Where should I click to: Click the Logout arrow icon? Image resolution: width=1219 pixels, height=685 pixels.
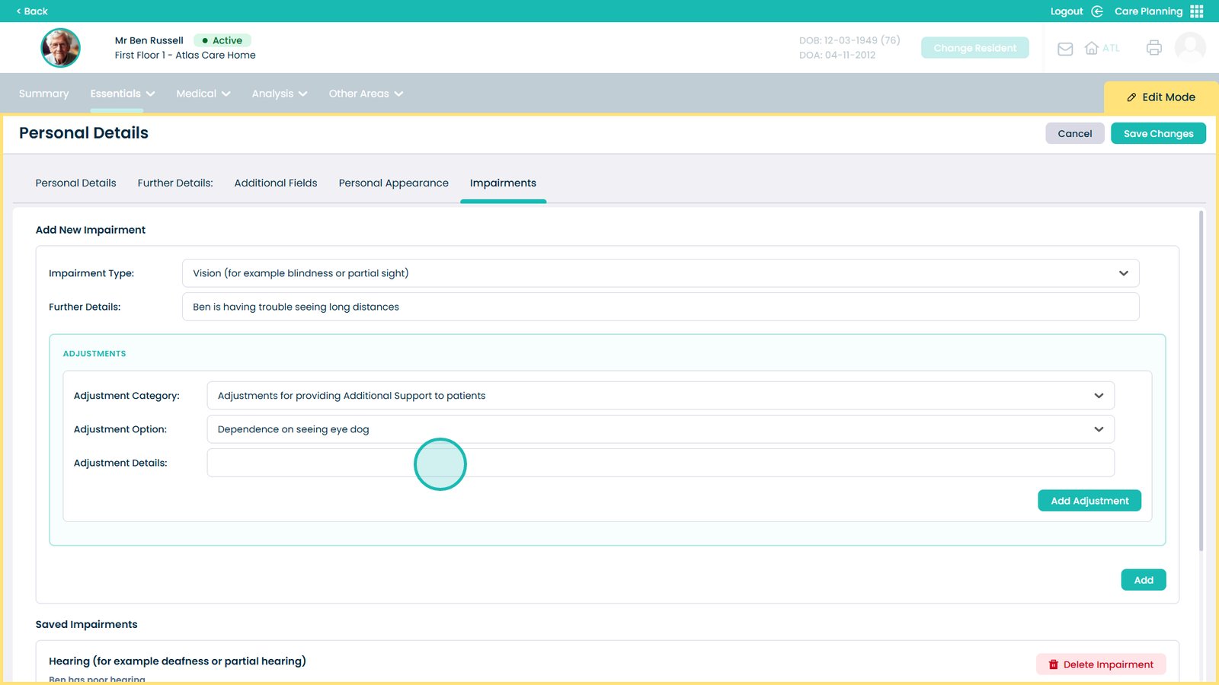coord(1096,11)
